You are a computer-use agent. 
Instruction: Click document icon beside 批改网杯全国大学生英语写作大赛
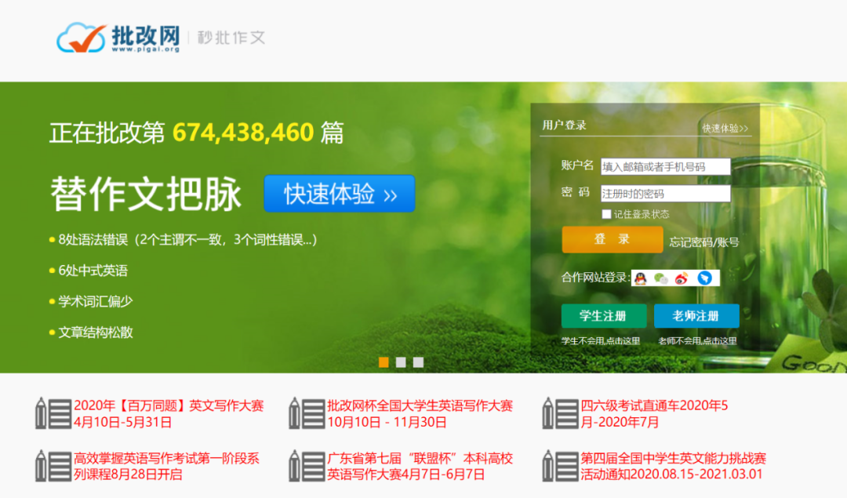pyautogui.click(x=307, y=413)
